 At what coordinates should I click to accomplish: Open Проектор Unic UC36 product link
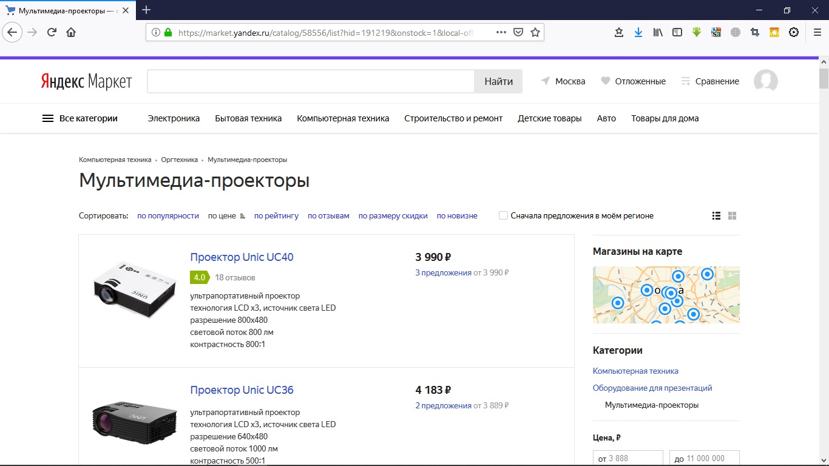(242, 390)
